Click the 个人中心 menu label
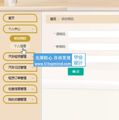The height and width of the screenshot is (120, 119). coord(14,29)
